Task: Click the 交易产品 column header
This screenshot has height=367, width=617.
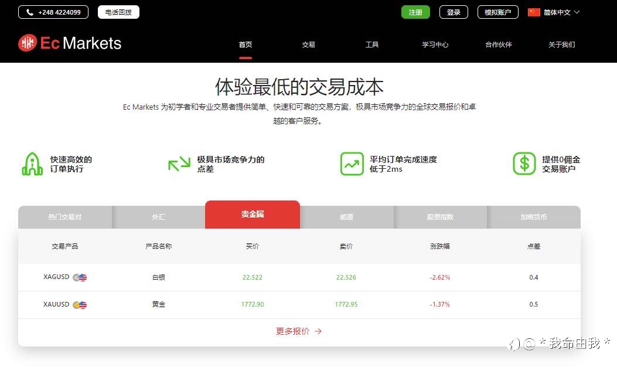Action: [65, 246]
